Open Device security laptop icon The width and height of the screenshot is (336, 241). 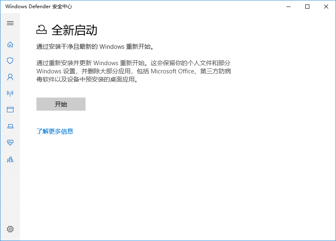[10, 126]
